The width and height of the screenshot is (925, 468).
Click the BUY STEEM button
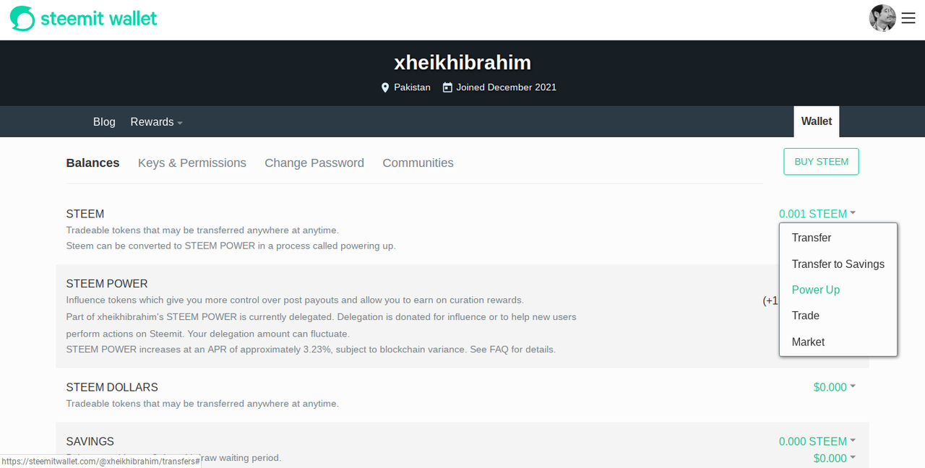[x=821, y=162]
